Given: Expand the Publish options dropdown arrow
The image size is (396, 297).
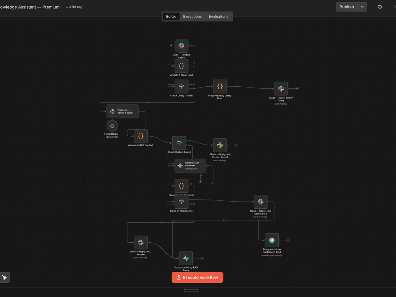Looking at the screenshot, I should point(362,7).
